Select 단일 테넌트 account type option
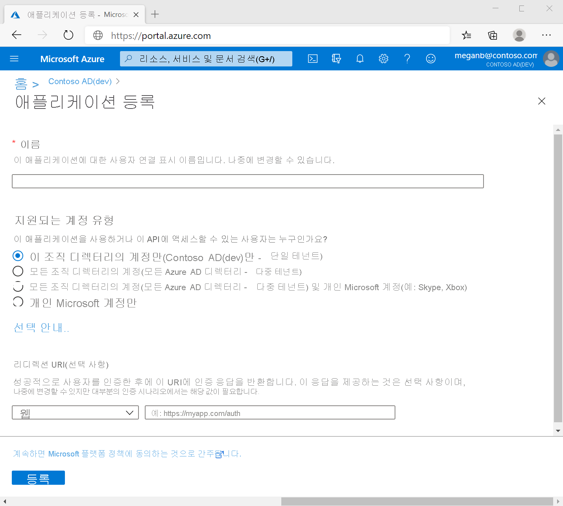563x506 pixels. click(18, 256)
